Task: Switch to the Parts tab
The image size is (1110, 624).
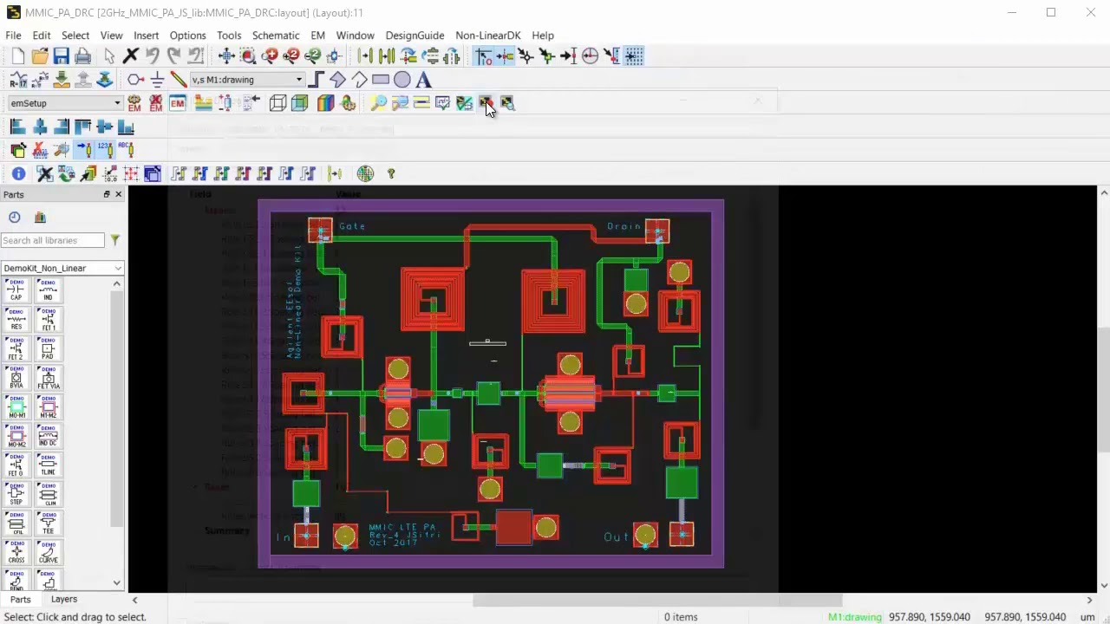Action: (21, 599)
